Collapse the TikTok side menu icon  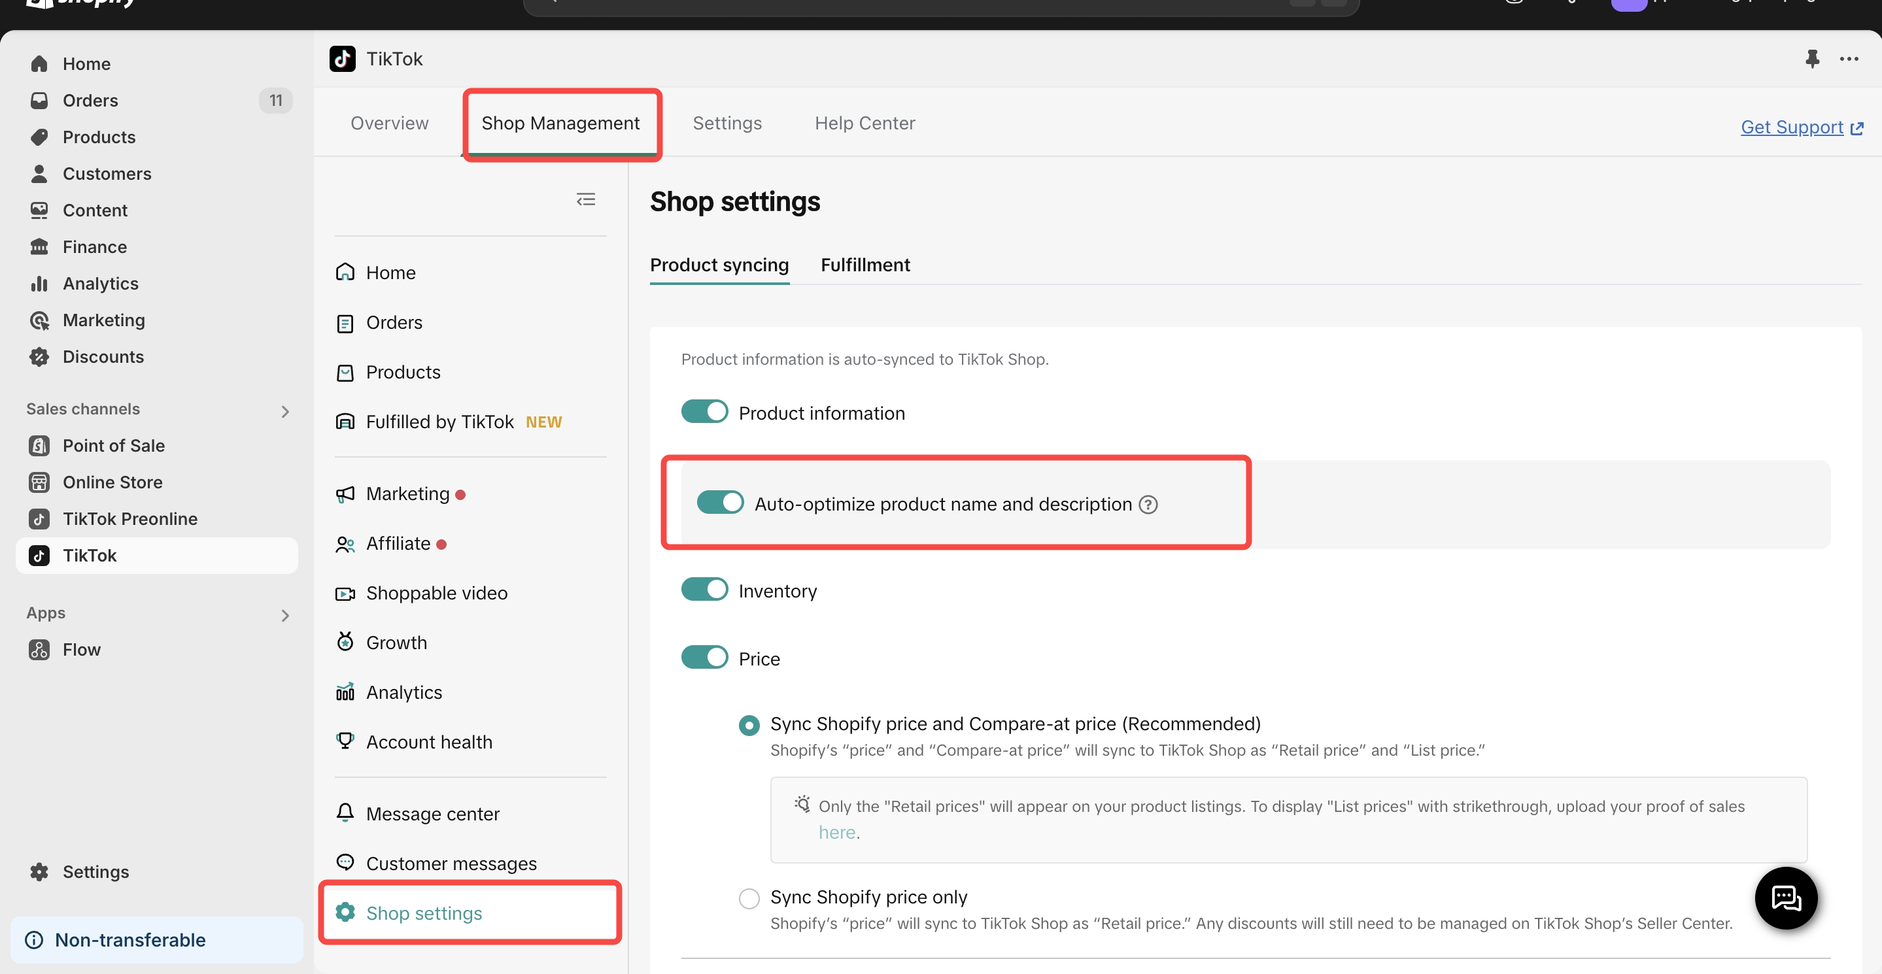pos(585,199)
